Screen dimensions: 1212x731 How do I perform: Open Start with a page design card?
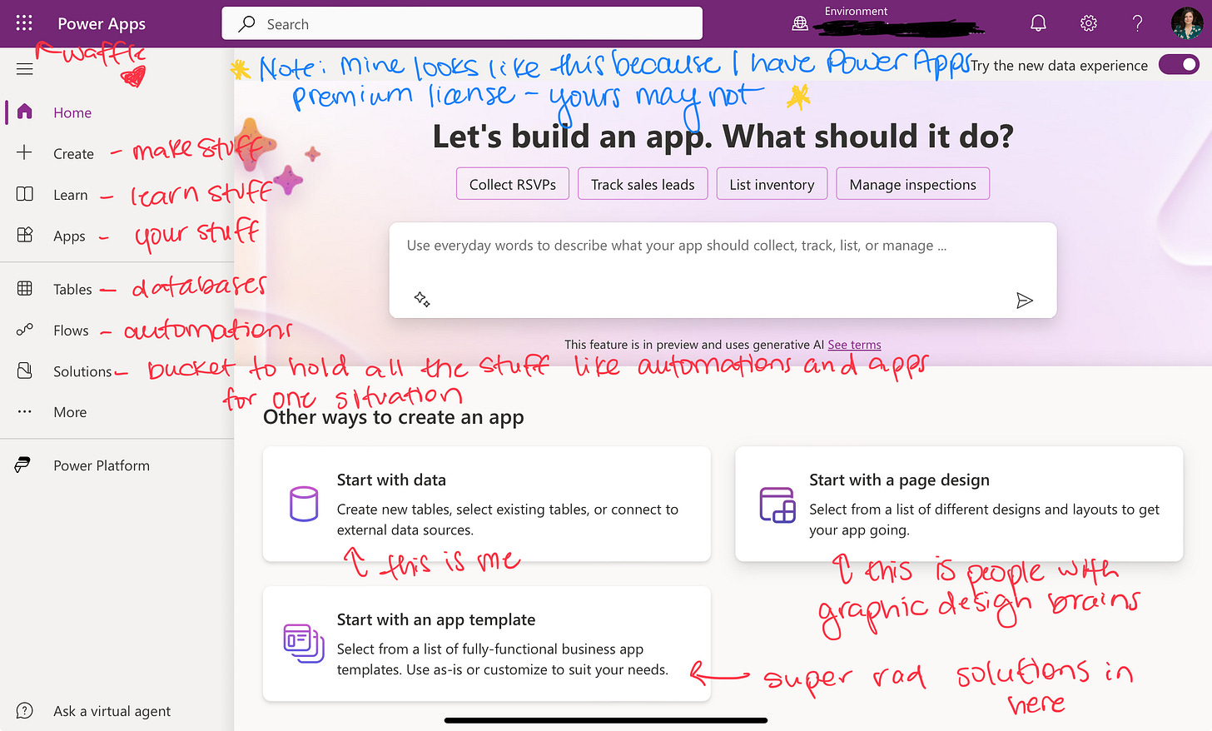(x=959, y=504)
